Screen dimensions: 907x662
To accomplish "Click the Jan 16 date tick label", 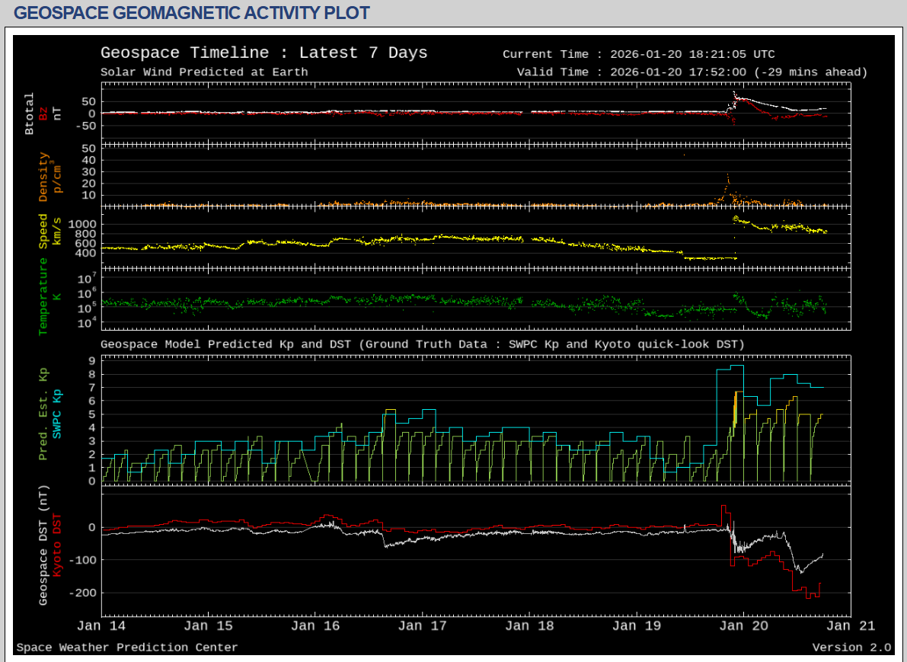I will [x=315, y=626].
